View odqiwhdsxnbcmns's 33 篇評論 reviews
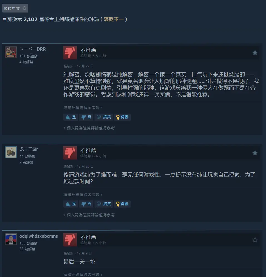This screenshot has width=266, height=277. coord(27,249)
